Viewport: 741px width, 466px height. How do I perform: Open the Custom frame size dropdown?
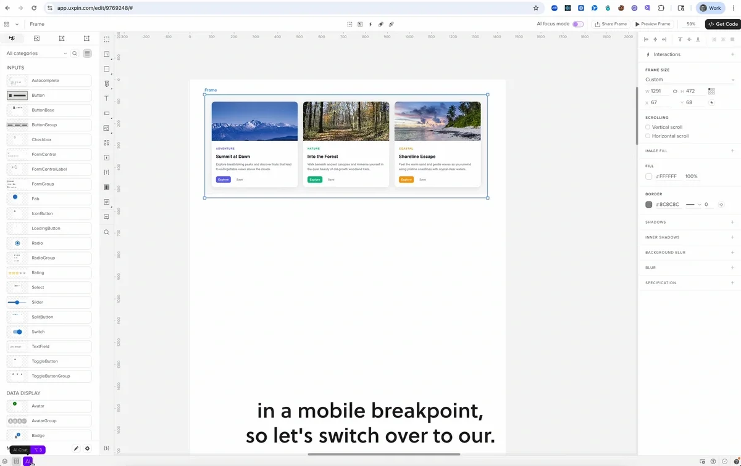coord(690,80)
